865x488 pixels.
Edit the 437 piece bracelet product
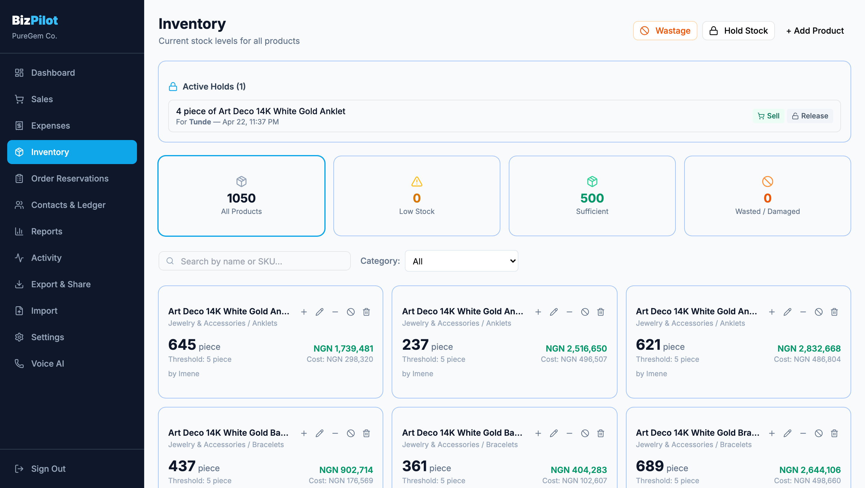point(319,433)
